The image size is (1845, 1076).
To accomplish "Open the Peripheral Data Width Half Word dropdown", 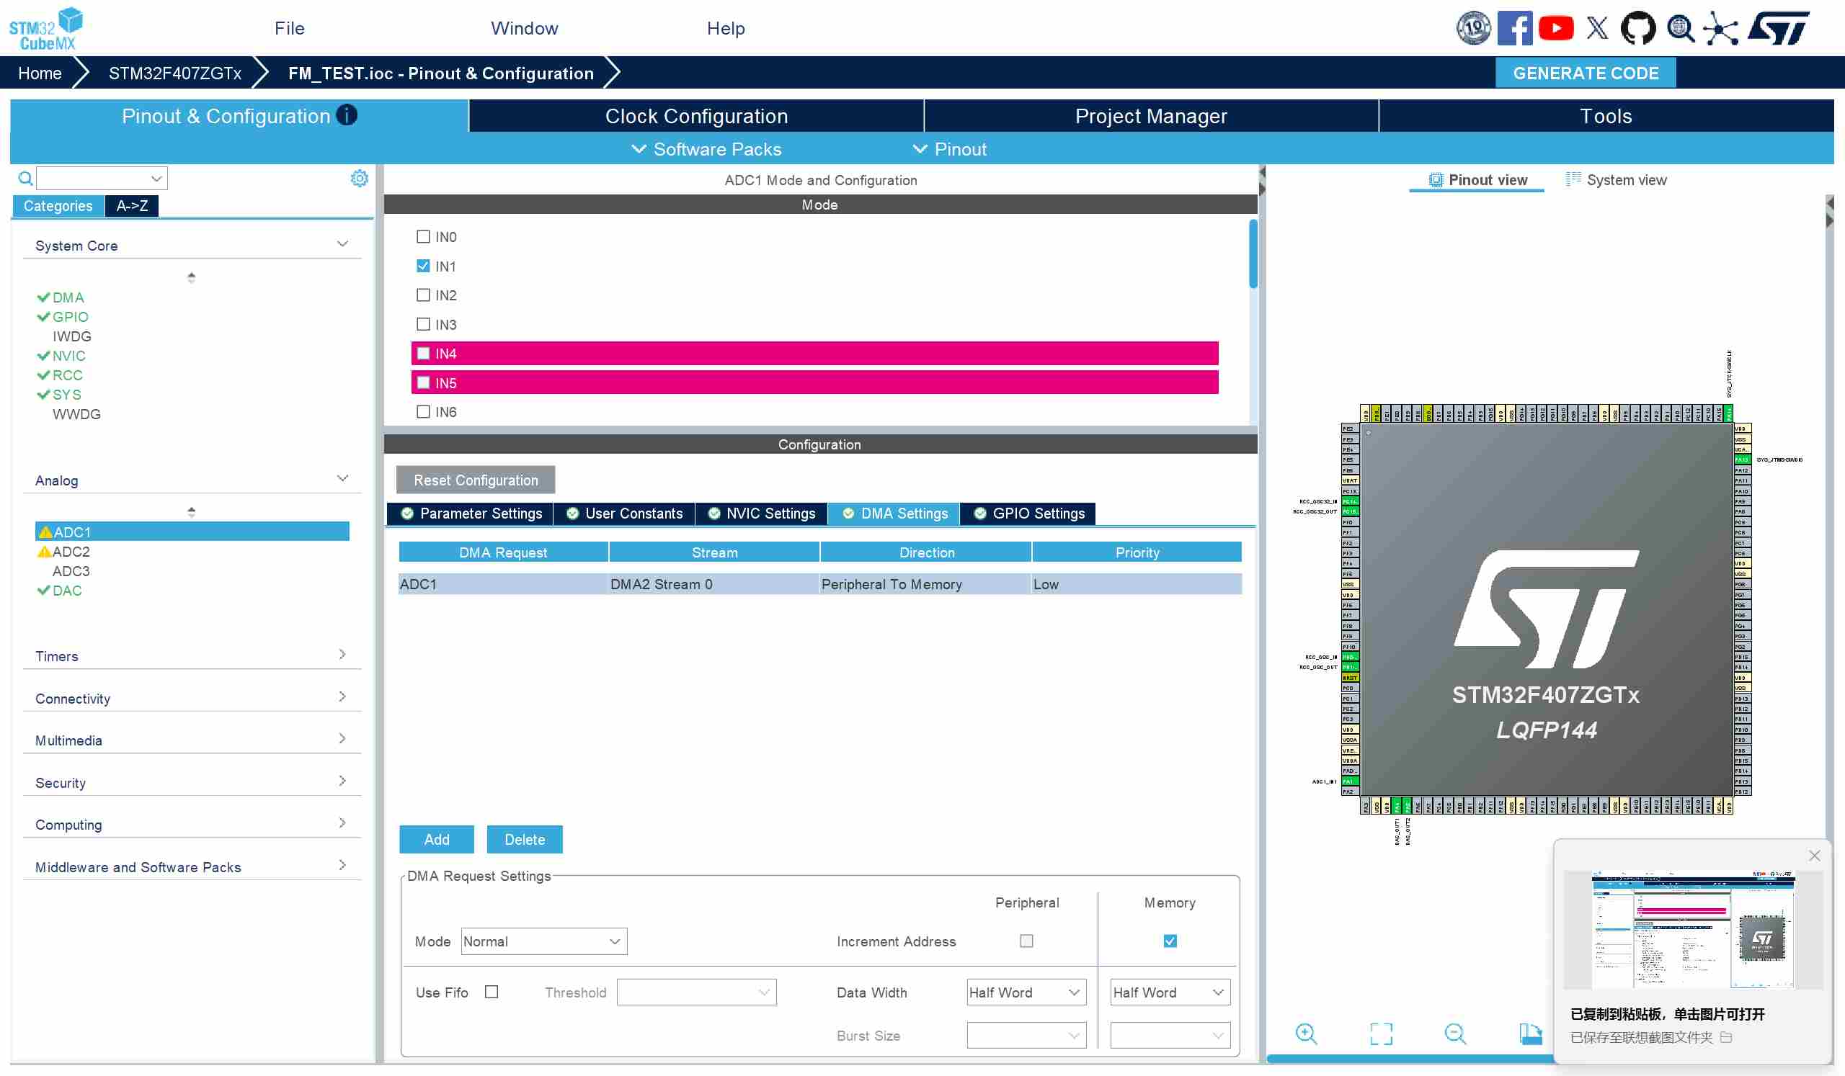I will tap(1025, 992).
